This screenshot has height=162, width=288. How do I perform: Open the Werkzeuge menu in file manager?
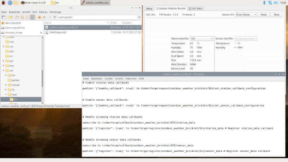tap(55, 12)
